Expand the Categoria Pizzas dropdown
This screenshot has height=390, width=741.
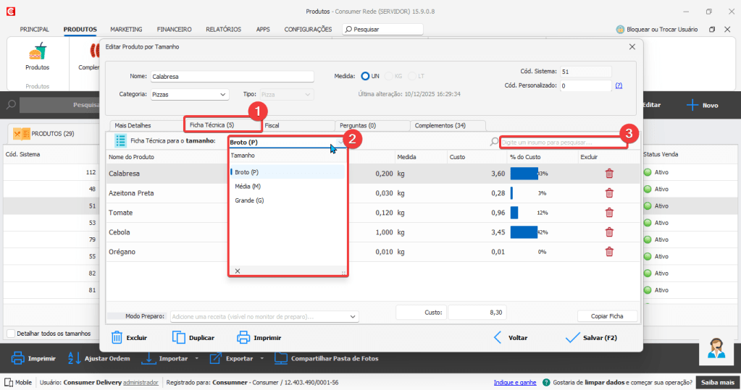point(222,94)
